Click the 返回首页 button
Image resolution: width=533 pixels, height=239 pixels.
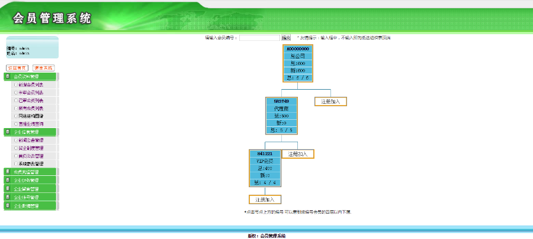(x=17, y=68)
